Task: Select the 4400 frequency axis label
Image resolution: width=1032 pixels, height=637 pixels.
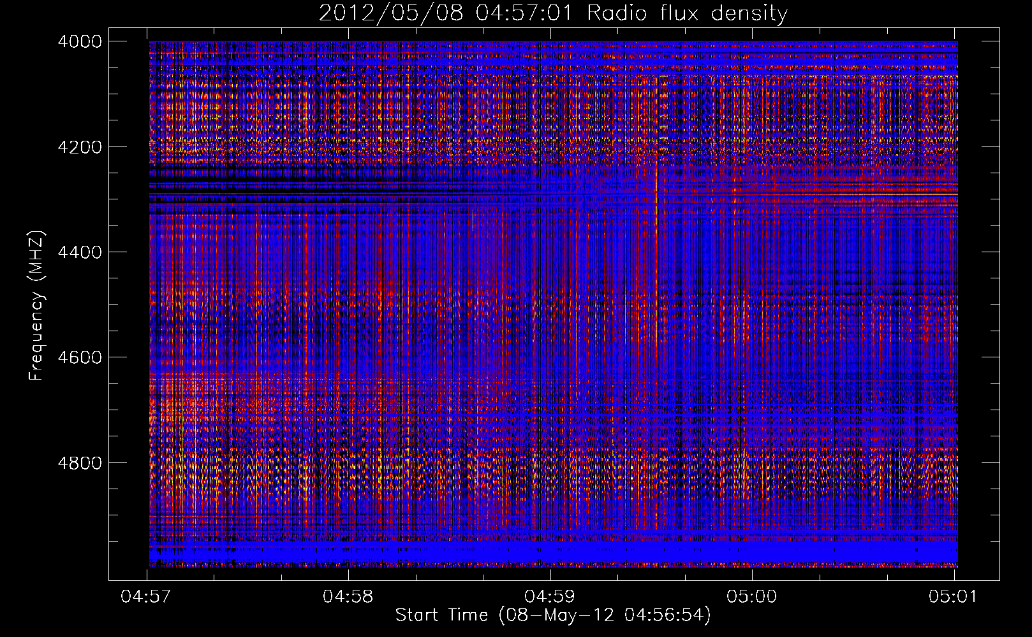Action: tap(79, 252)
